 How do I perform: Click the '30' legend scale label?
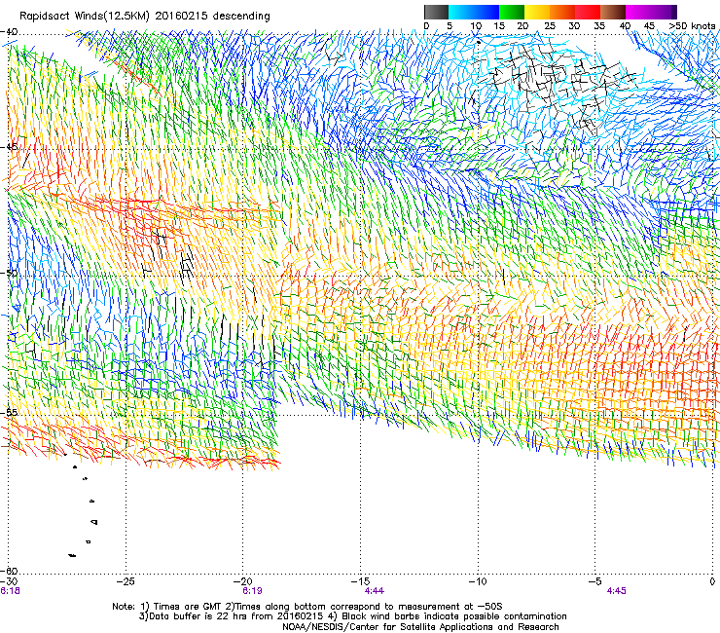574,26
